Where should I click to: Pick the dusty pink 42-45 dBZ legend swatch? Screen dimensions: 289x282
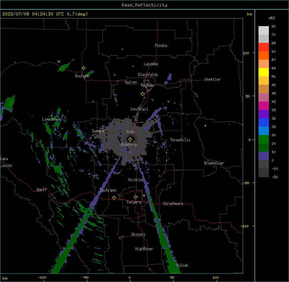tap(264, 97)
